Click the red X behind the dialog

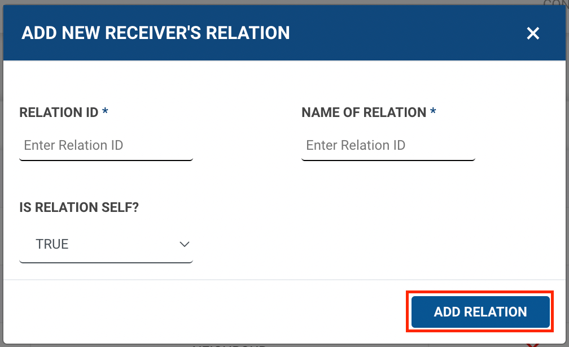coord(533,344)
